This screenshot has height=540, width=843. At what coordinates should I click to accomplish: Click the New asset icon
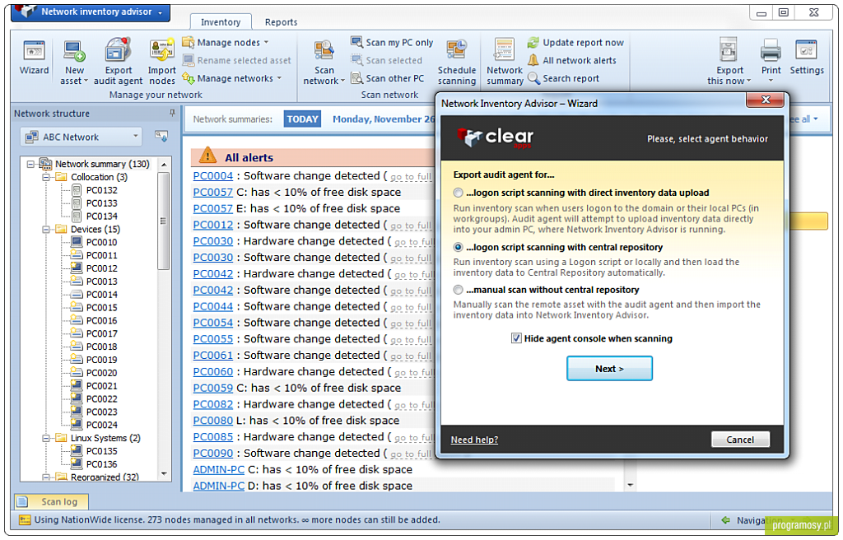(x=74, y=51)
